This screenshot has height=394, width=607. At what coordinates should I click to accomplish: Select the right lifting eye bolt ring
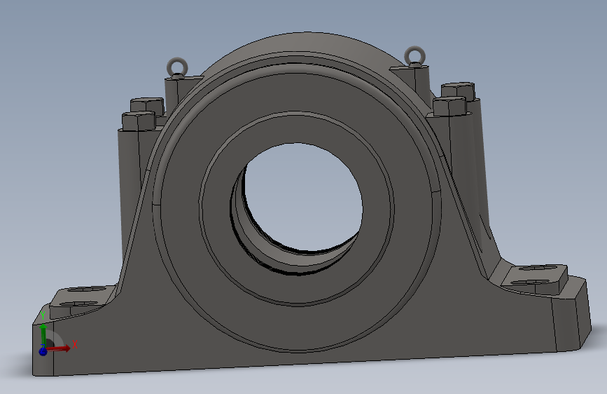(x=414, y=55)
